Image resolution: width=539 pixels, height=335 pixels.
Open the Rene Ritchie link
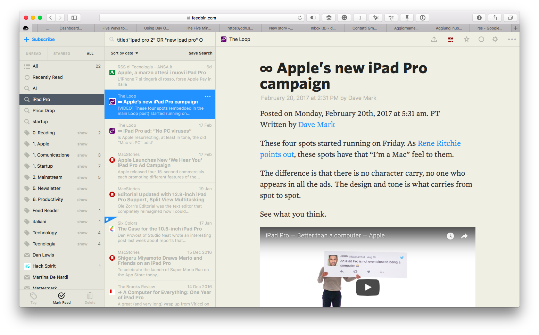click(439, 143)
